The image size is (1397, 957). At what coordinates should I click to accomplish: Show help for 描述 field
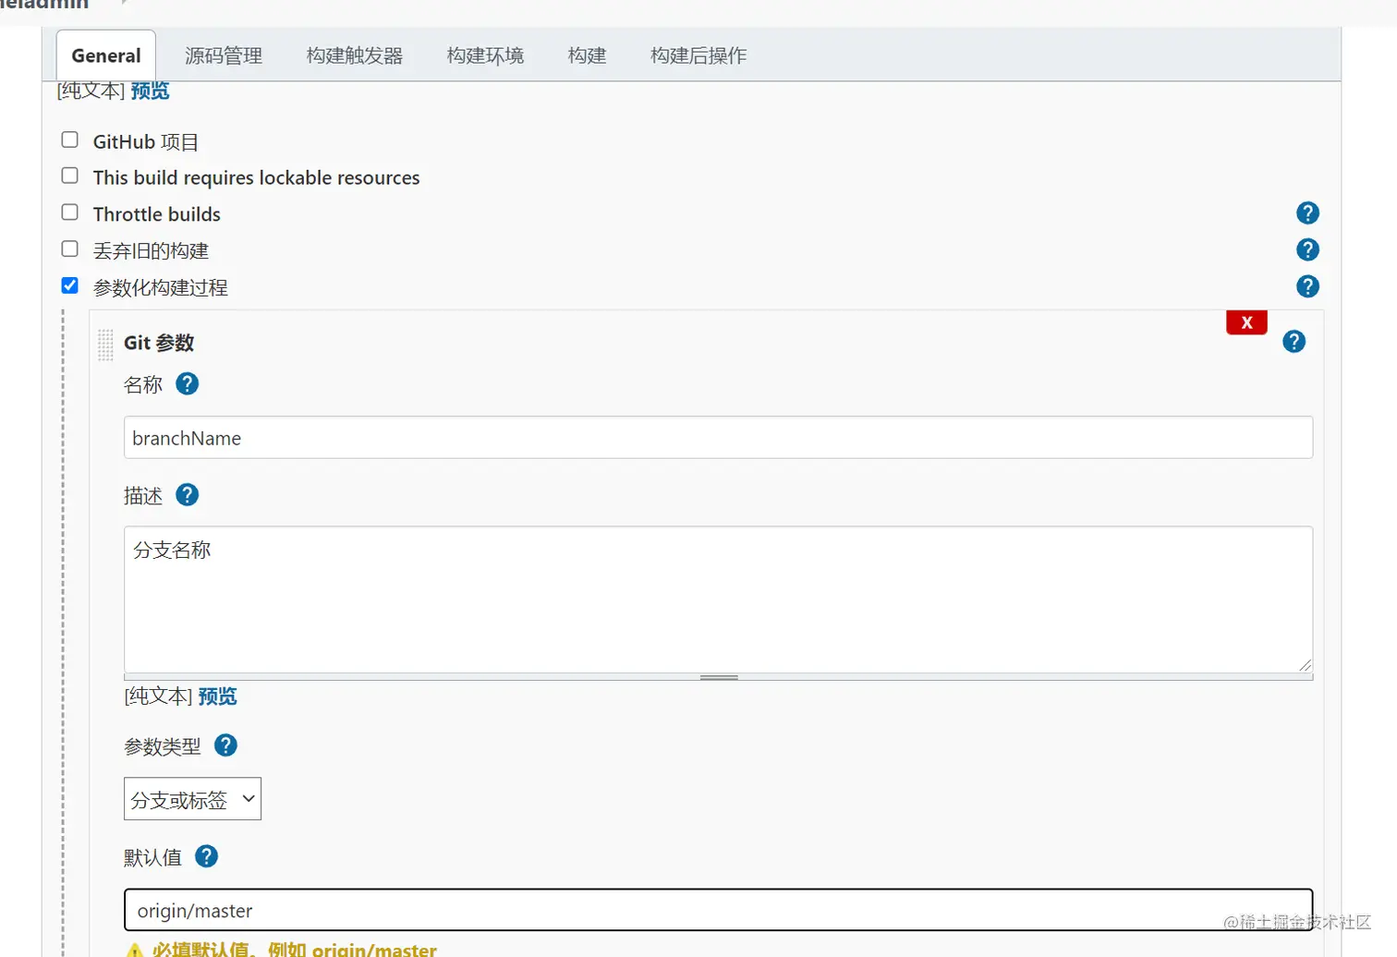pyautogui.click(x=187, y=495)
